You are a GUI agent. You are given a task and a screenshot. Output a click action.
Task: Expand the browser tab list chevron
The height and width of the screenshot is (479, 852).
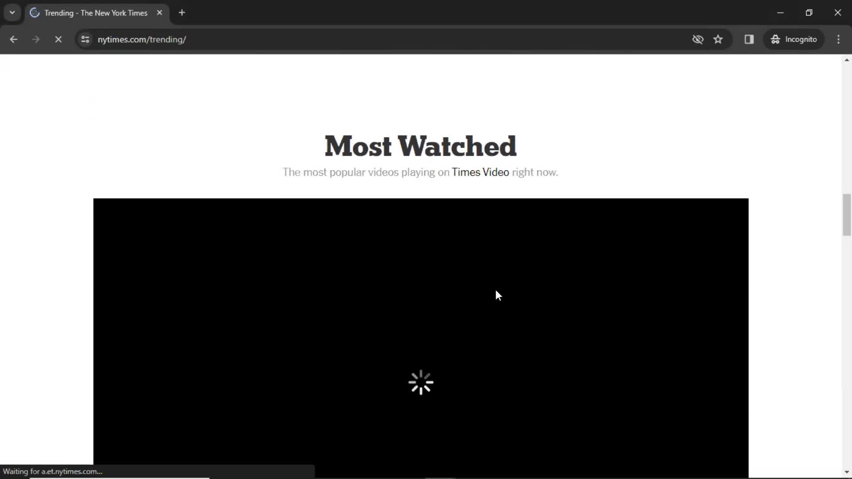[x=12, y=13]
